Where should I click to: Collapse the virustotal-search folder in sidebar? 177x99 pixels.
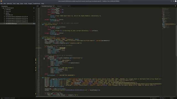click(x=2, y=8)
